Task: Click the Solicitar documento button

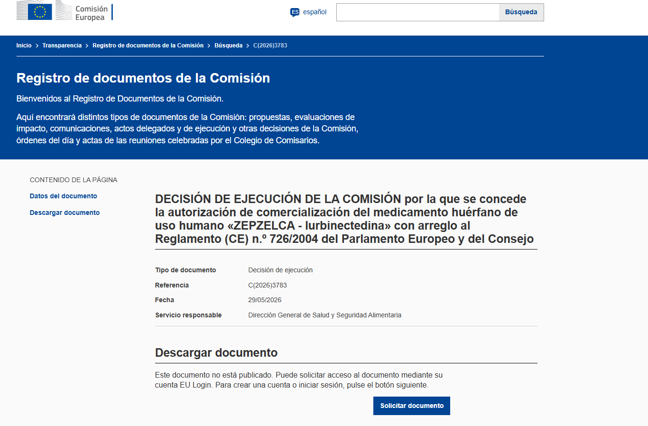Action: [x=412, y=406]
